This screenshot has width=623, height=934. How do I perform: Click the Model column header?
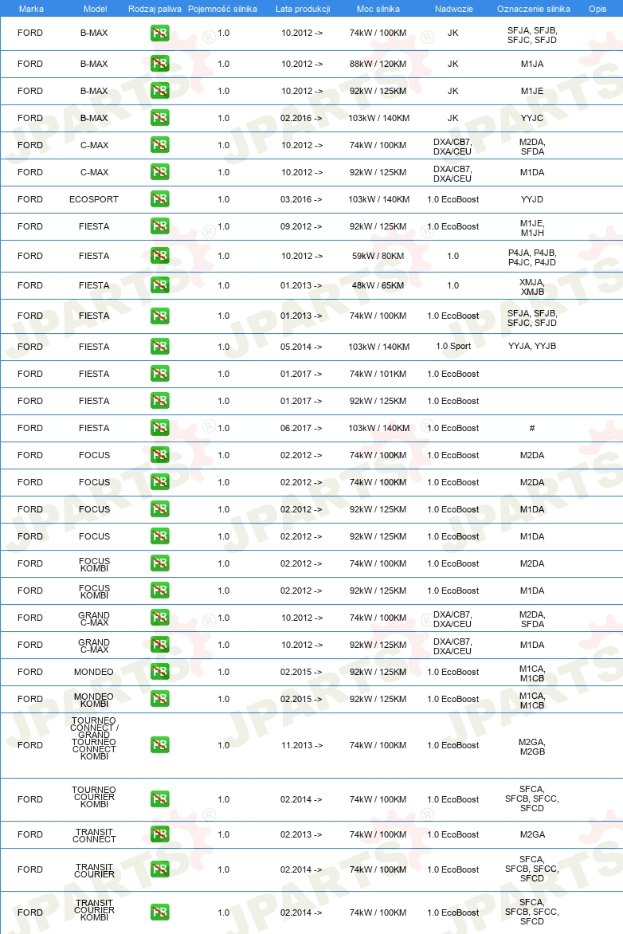click(96, 9)
